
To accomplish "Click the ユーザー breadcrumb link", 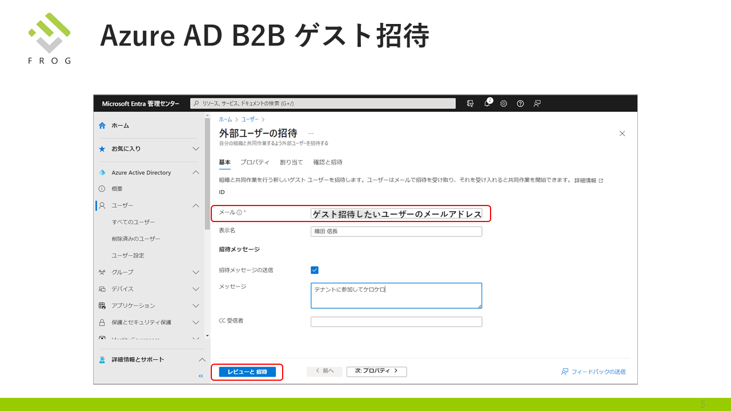I will pyautogui.click(x=250, y=119).
